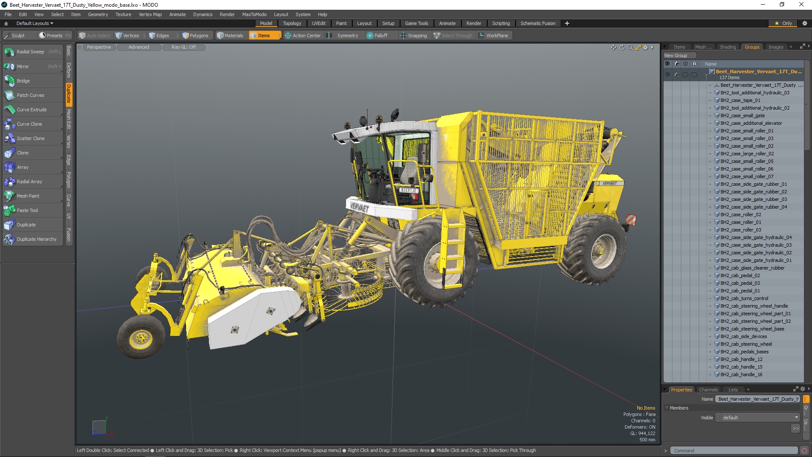
Task: Select the Mesh Paint tool
Action: [33, 196]
